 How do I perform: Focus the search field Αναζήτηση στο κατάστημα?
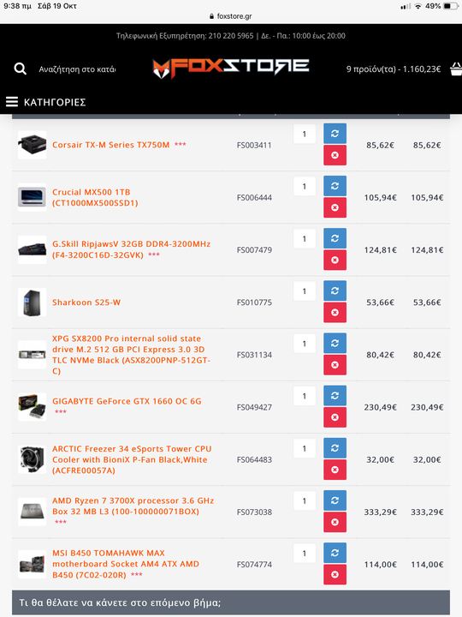[77, 69]
